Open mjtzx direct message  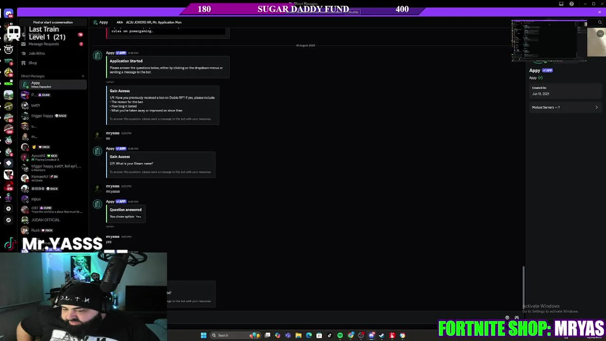point(53,199)
